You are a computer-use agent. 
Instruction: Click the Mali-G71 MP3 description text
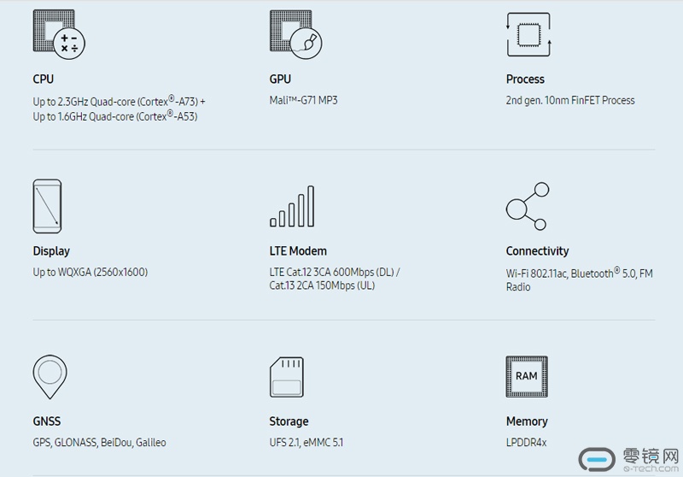(303, 101)
